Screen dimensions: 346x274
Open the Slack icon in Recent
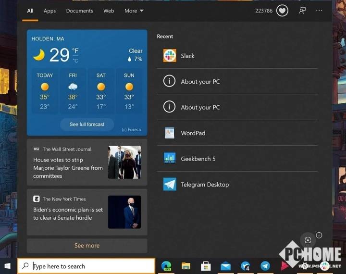coord(170,56)
